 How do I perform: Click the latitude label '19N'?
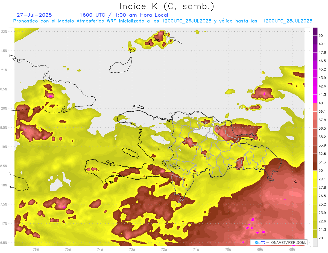coord(4,147)
